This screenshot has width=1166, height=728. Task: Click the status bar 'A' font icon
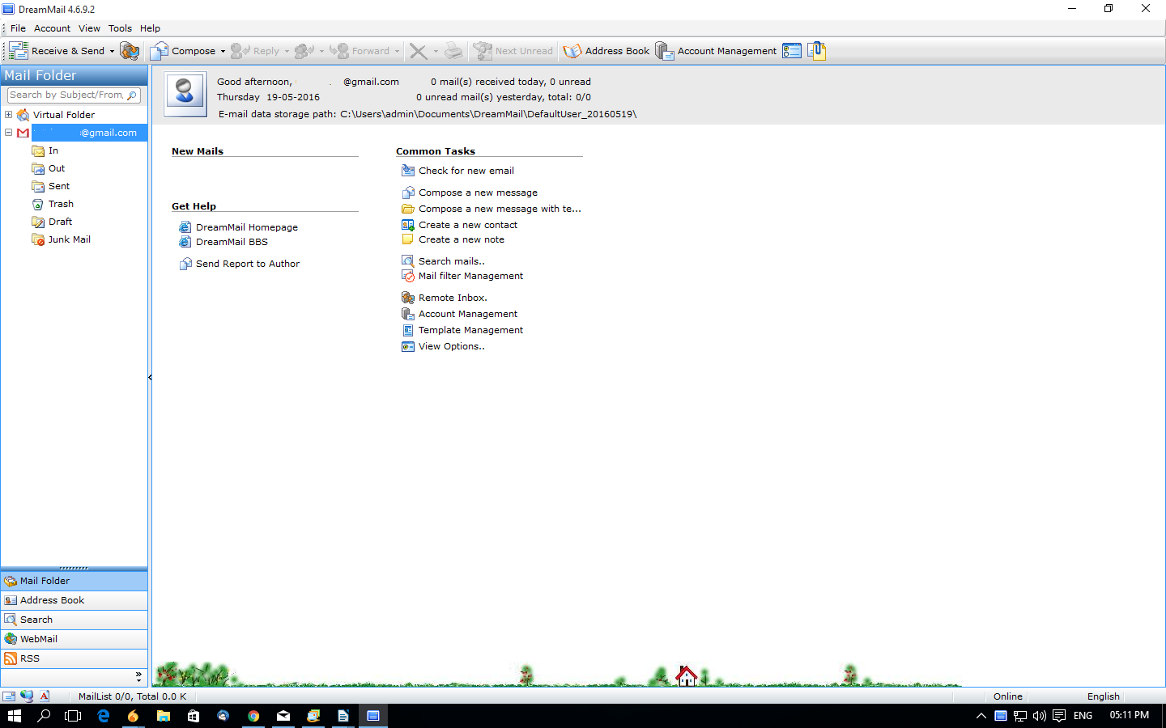click(x=45, y=696)
